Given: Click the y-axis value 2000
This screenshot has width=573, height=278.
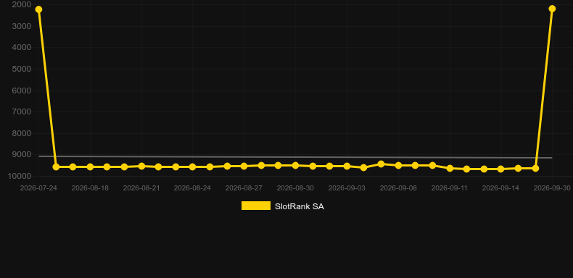Looking at the screenshot, I should [22, 5].
